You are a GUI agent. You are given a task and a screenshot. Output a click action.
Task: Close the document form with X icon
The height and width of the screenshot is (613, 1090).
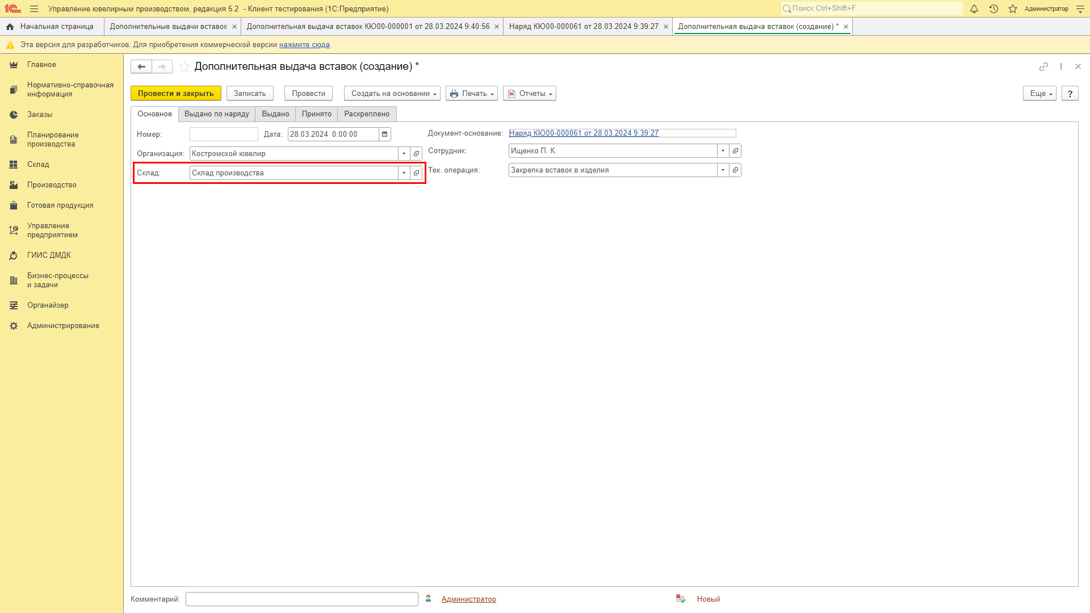[x=1078, y=67]
